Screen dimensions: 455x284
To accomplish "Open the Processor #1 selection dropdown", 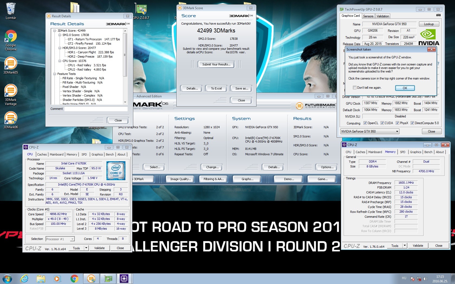I will pyautogui.click(x=60, y=239).
